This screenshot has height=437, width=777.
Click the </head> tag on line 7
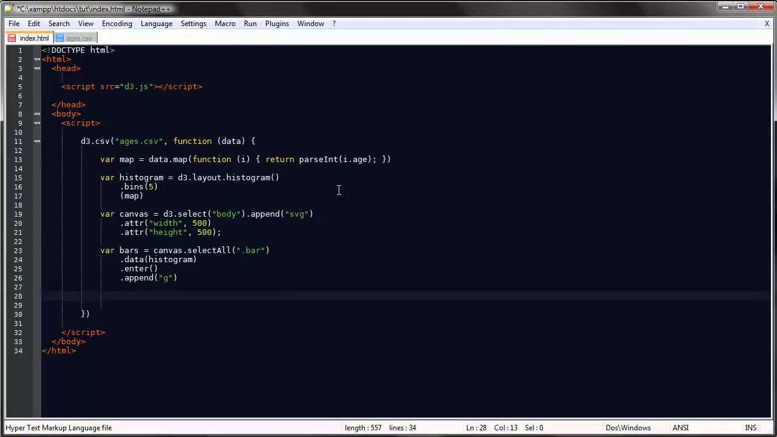69,104
